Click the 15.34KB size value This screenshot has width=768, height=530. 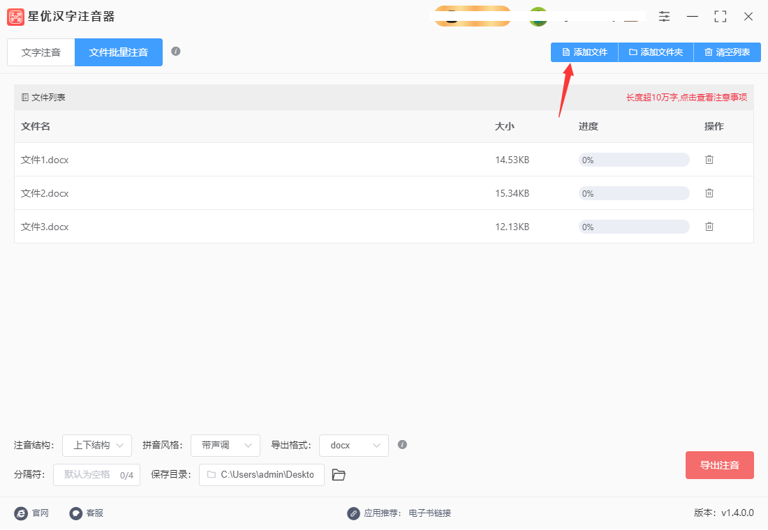pyautogui.click(x=512, y=193)
